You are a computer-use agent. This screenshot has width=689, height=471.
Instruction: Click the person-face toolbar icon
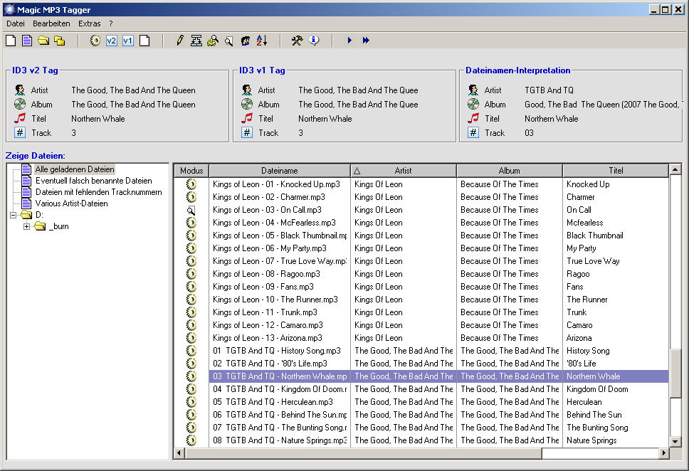click(245, 41)
